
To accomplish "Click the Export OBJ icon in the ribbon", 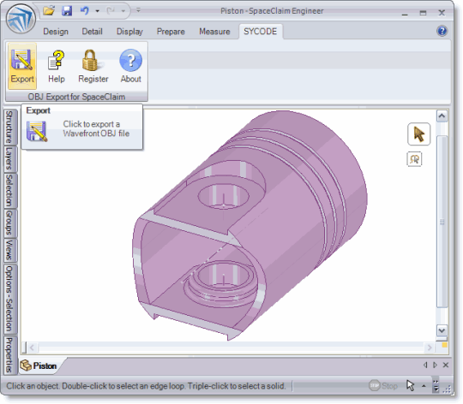I will (21, 66).
